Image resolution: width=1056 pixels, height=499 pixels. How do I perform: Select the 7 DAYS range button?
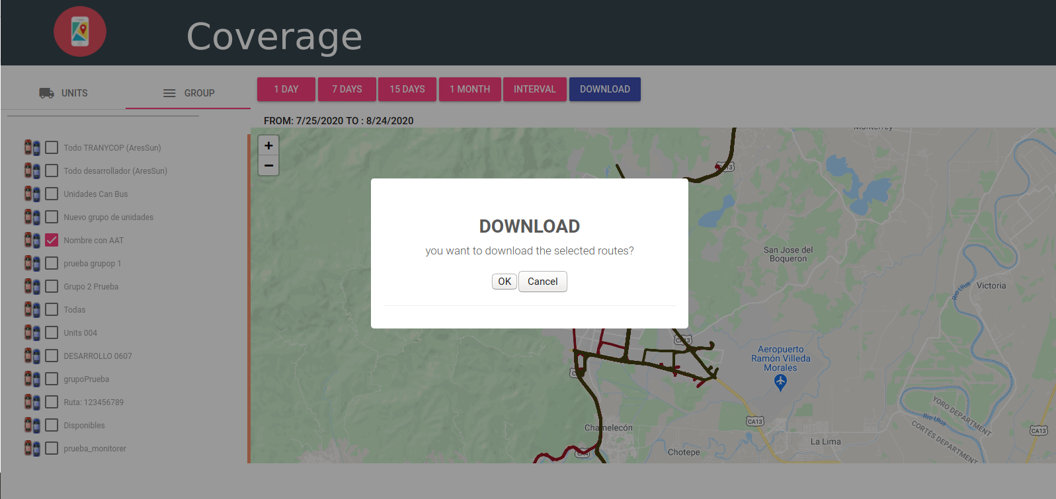[347, 89]
